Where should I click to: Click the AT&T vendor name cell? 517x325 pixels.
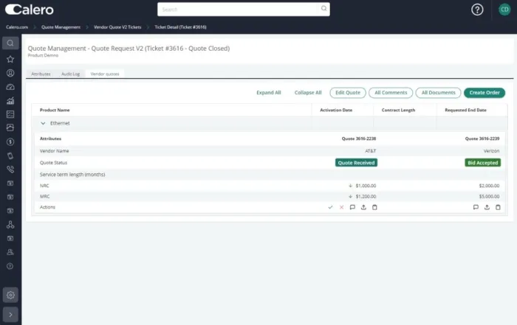[370, 151]
